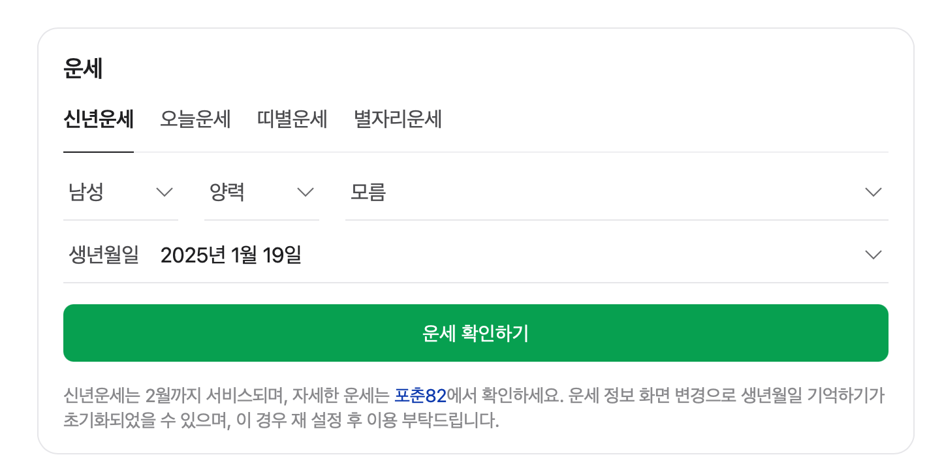Click the underline indicator below 신년운세
944x474 pixels.
98,151
